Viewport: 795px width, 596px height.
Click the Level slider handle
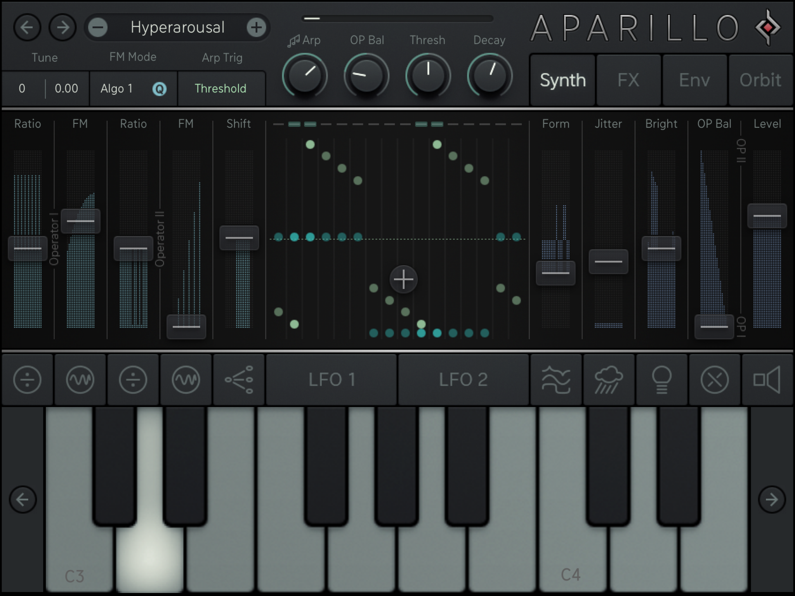point(767,216)
